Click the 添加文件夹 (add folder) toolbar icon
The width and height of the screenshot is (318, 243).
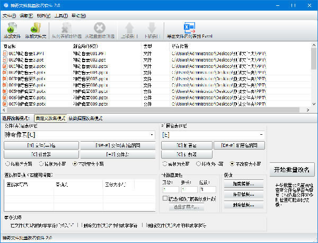coord(36,28)
